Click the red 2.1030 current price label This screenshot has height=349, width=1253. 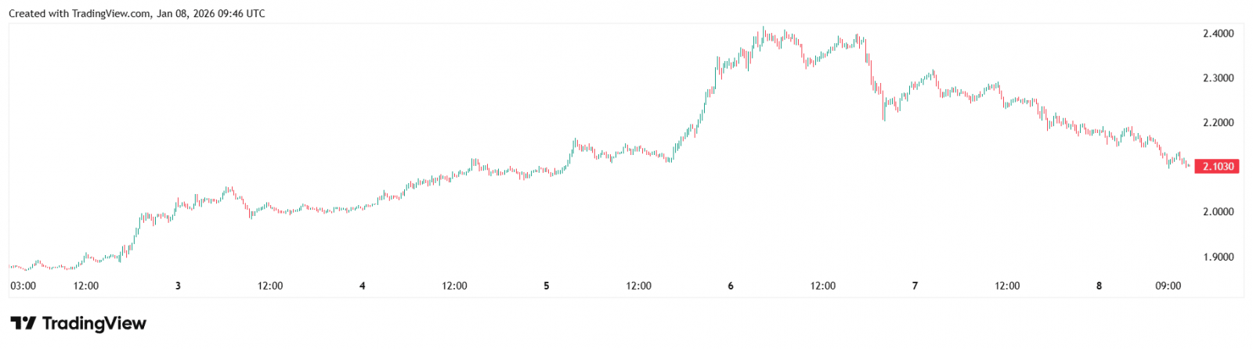click(1217, 167)
